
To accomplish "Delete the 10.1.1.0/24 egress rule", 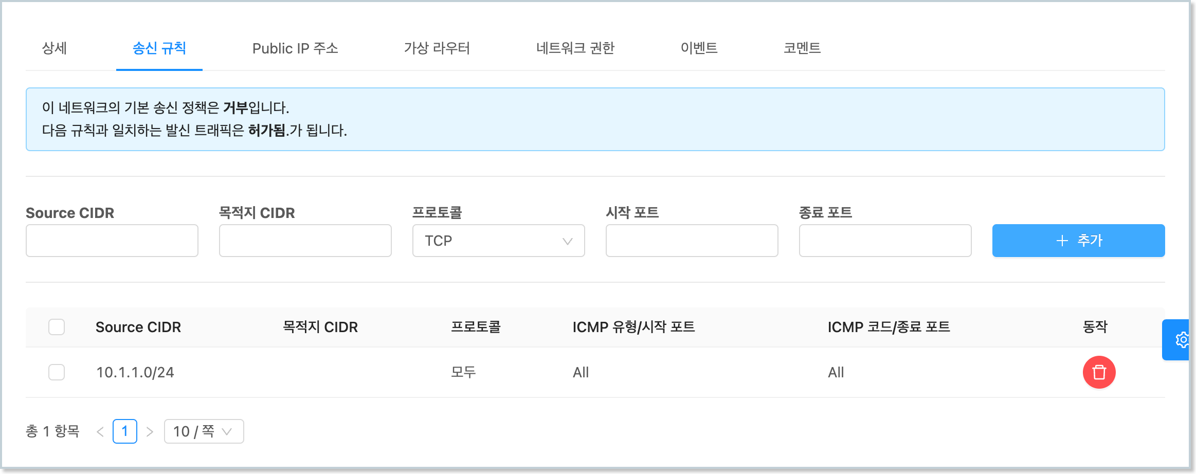I will [1099, 372].
